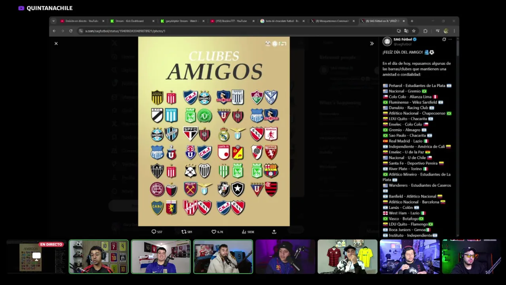Close the photo viewer with the X
The height and width of the screenshot is (285, 506).
pyautogui.click(x=56, y=44)
